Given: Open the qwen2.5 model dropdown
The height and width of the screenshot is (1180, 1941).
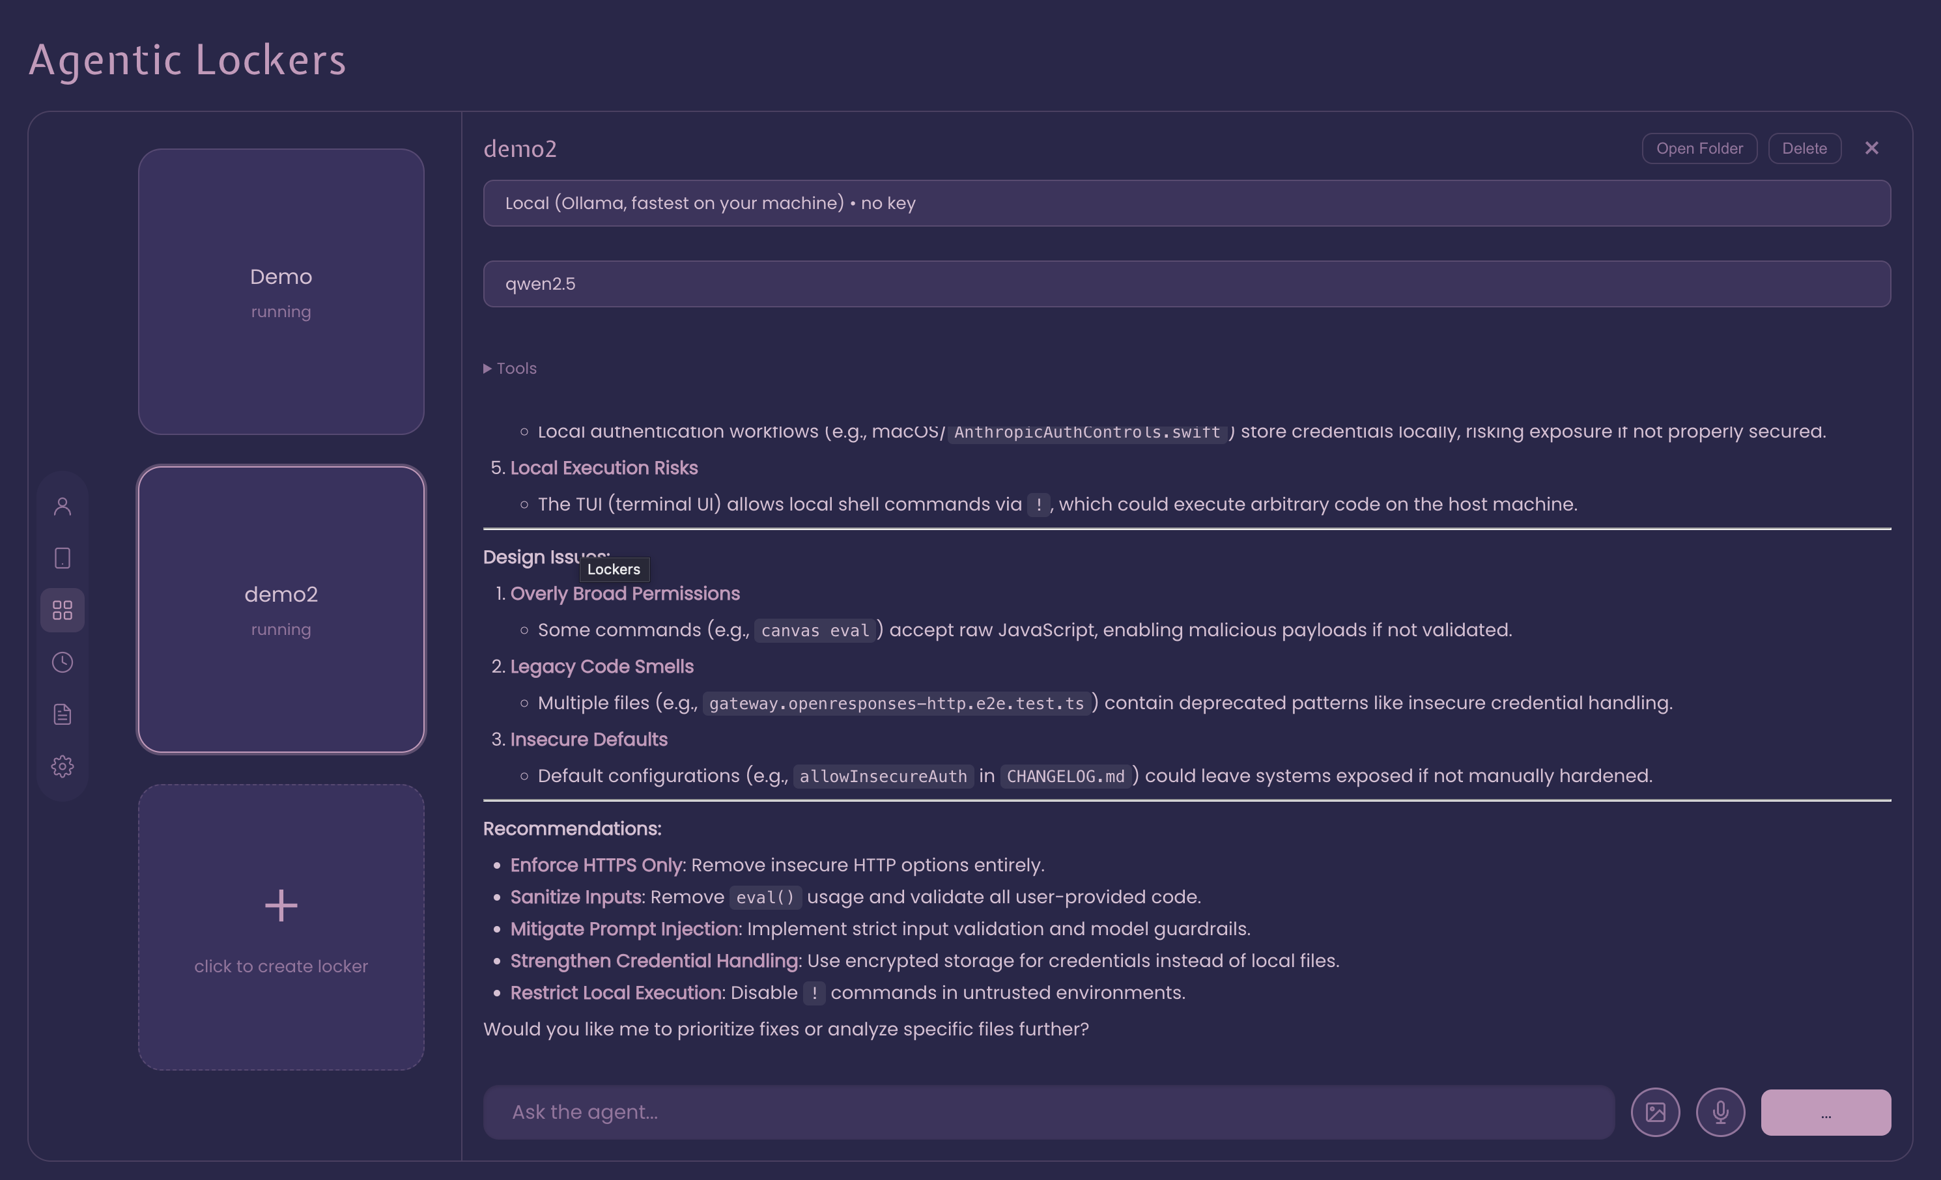Looking at the screenshot, I should click(x=1186, y=283).
